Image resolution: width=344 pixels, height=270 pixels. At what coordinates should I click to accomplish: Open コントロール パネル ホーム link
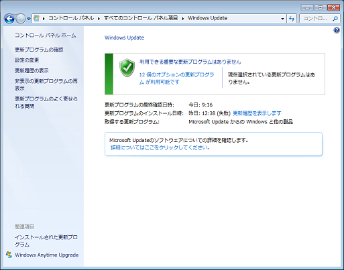click(46, 36)
